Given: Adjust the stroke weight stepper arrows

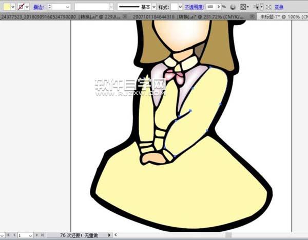Looking at the screenshot, I should click(x=50, y=7).
